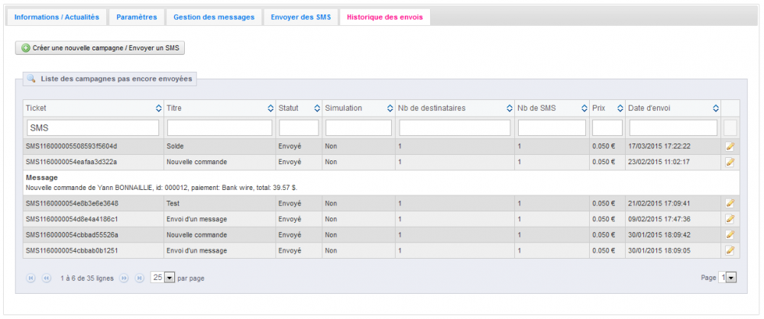Click the Ticket filter field containing SMS

[92, 127]
